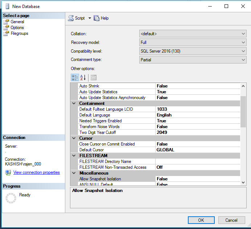The image size is (251, 229).
Task: Collapse the Containment property group
Action: (x=74, y=103)
